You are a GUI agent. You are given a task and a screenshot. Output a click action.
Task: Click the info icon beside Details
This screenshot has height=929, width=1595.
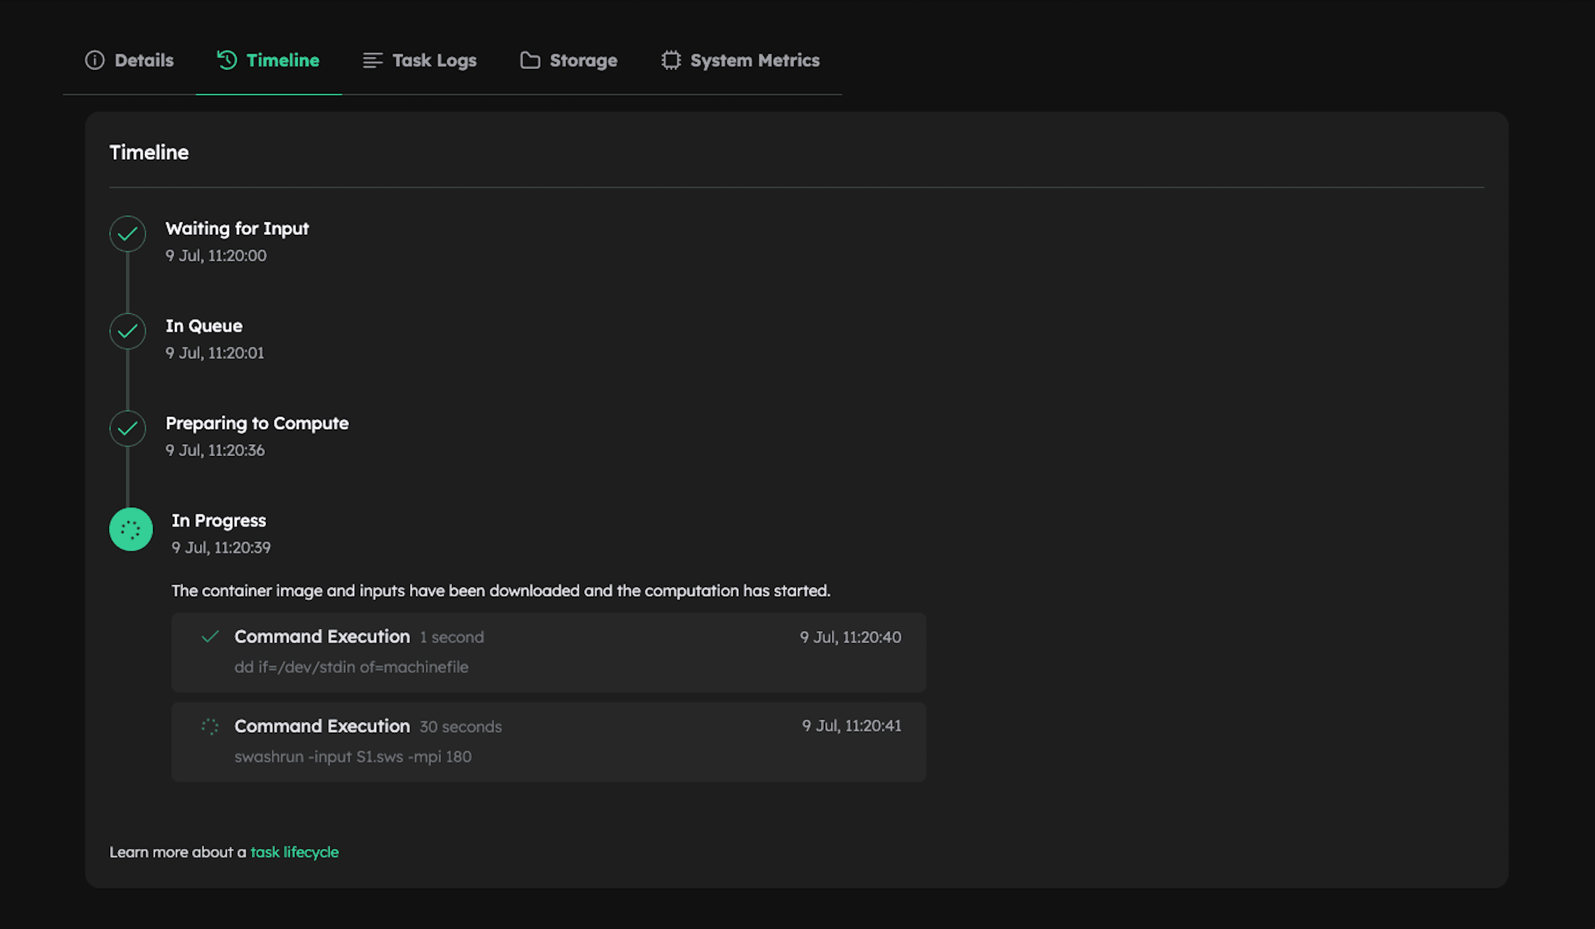click(x=95, y=60)
